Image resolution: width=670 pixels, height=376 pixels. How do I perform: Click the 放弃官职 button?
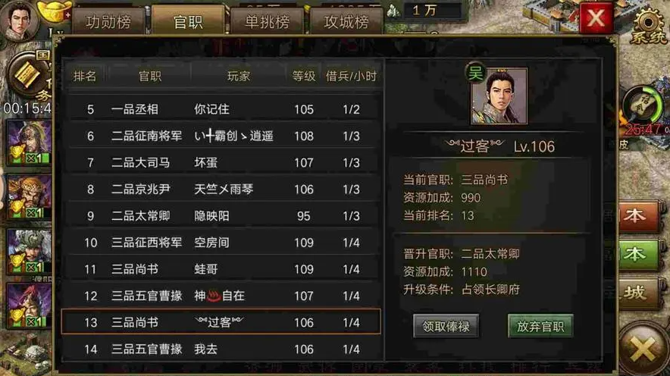[540, 327]
